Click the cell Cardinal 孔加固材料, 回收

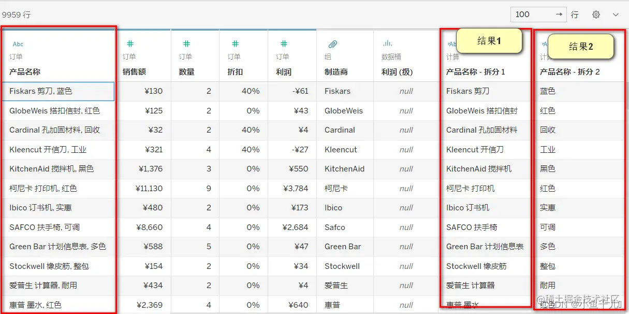pos(58,130)
